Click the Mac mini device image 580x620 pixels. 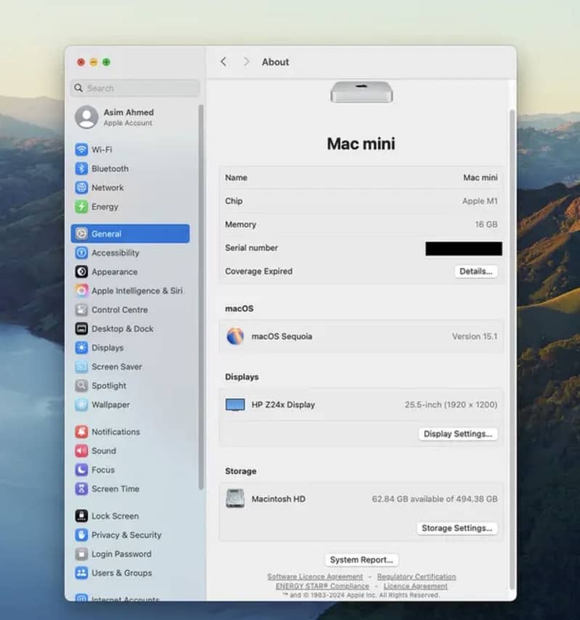(x=362, y=92)
